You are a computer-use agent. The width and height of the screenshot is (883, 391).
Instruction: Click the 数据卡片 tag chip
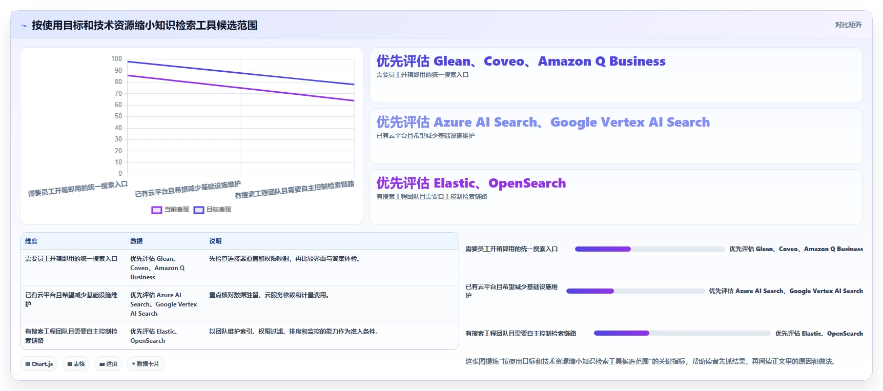coord(146,364)
